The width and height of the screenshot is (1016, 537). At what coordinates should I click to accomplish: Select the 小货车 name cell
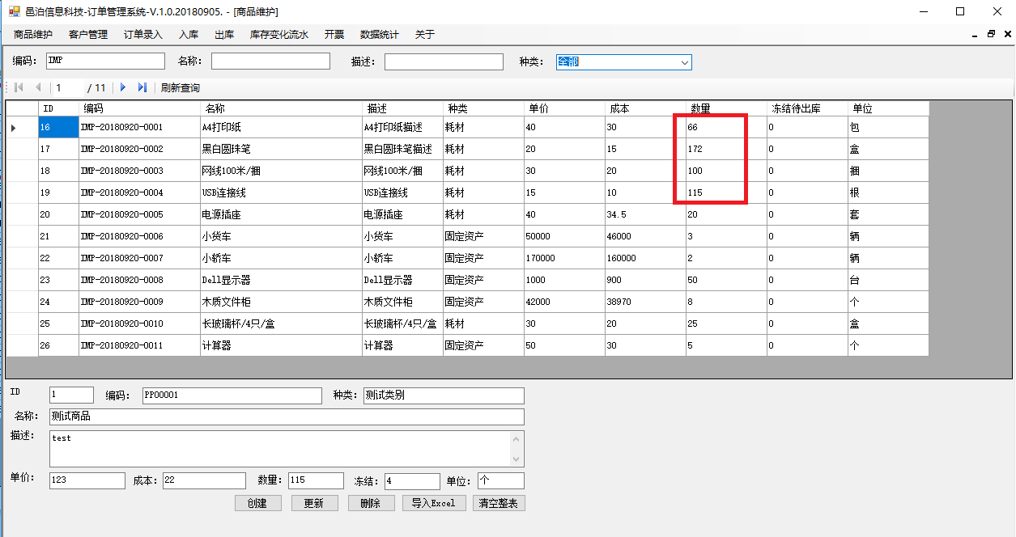coord(281,236)
